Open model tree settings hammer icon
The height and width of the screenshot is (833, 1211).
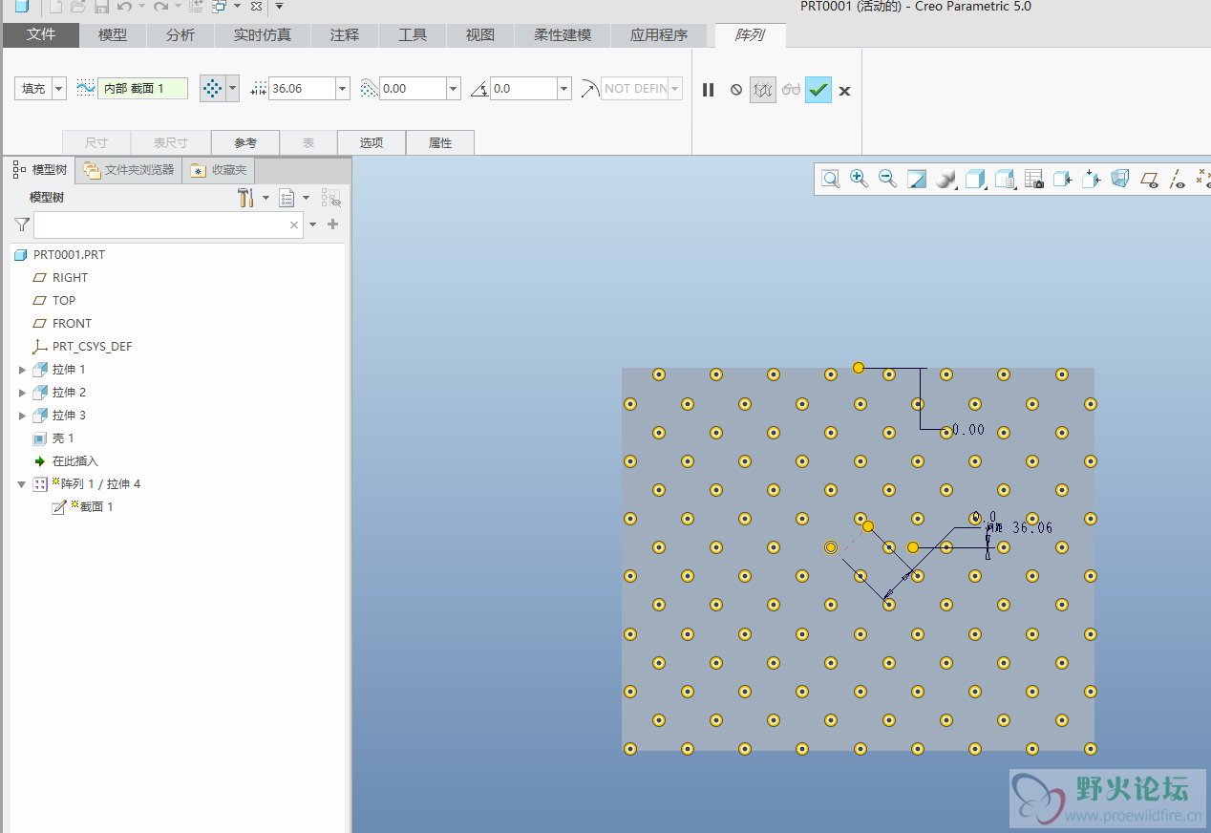(245, 198)
